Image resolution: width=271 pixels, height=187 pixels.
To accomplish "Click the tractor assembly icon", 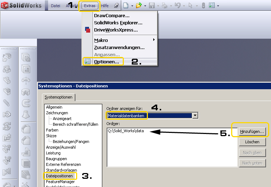I will pyautogui.click(x=7, y=69).
